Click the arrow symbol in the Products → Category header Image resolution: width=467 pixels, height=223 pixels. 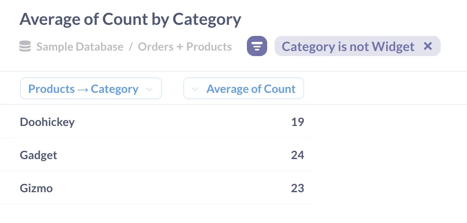(83, 89)
